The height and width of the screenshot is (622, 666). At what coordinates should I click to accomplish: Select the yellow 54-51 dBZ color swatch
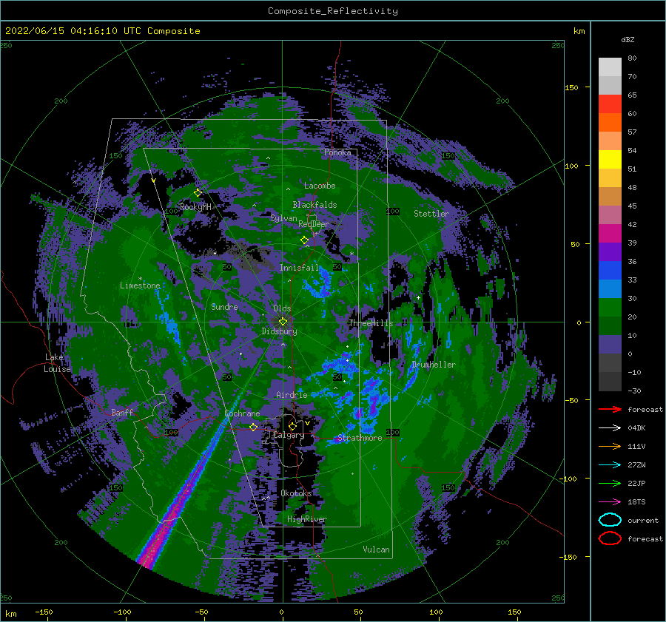(x=610, y=160)
